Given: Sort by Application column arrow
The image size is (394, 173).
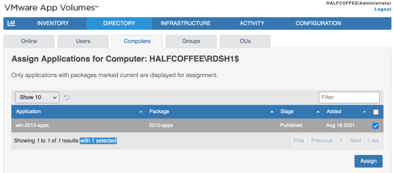Looking at the screenshot, I should pyautogui.click(x=141, y=112).
